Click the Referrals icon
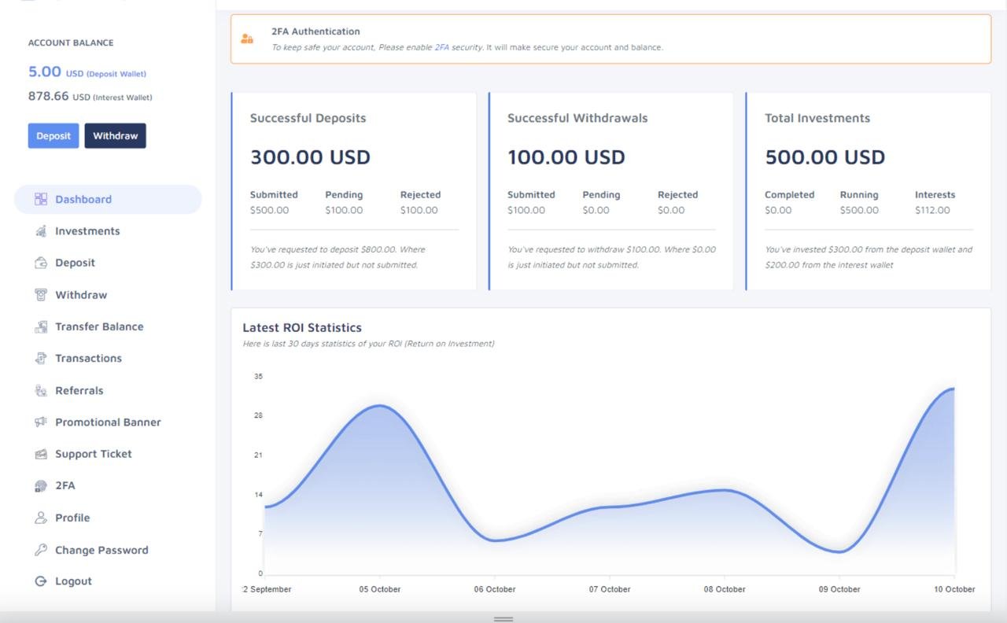The height and width of the screenshot is (623, 1007). [41, 390]
